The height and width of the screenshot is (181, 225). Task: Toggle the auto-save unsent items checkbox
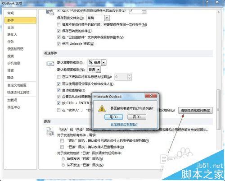(58, 10)
